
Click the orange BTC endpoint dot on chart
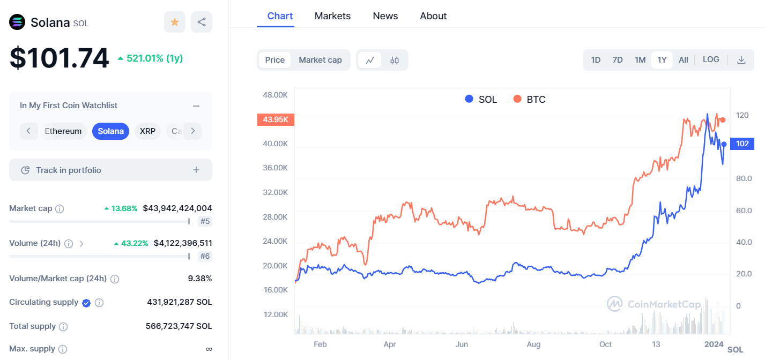723,120
